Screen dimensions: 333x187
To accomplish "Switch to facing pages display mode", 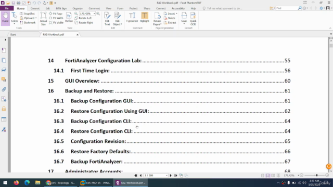I will (x=273, y=176).
